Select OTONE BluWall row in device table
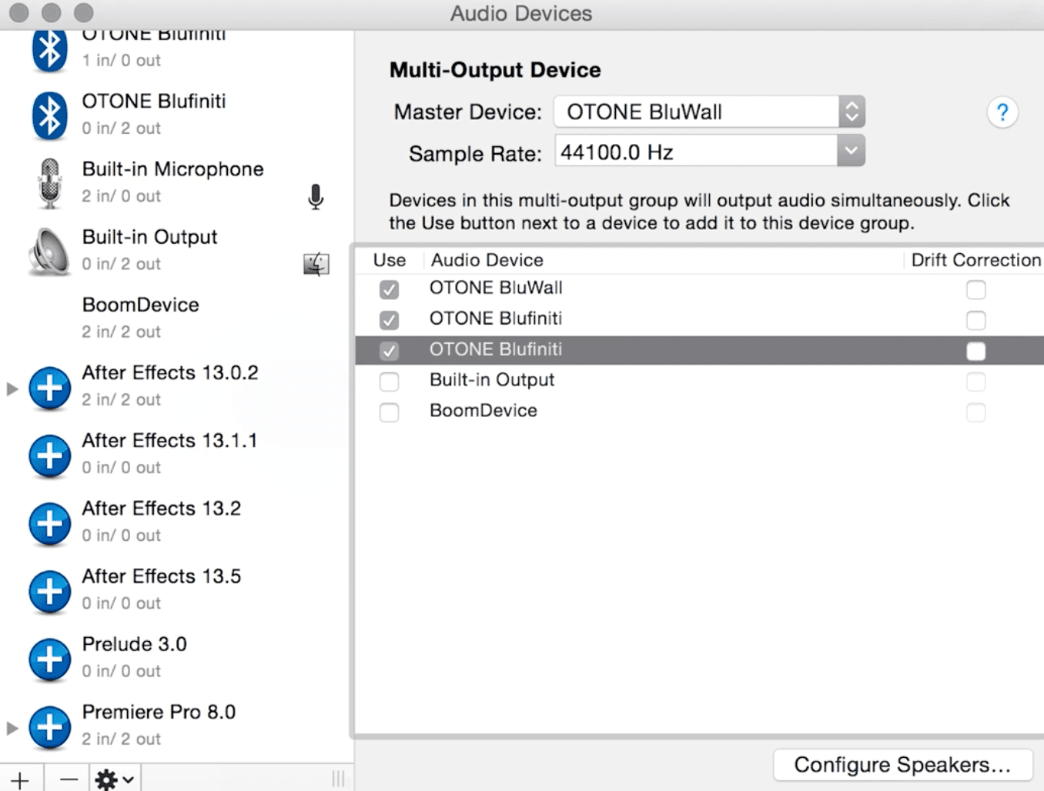The image size is (1044, 791). coord(699,289)
